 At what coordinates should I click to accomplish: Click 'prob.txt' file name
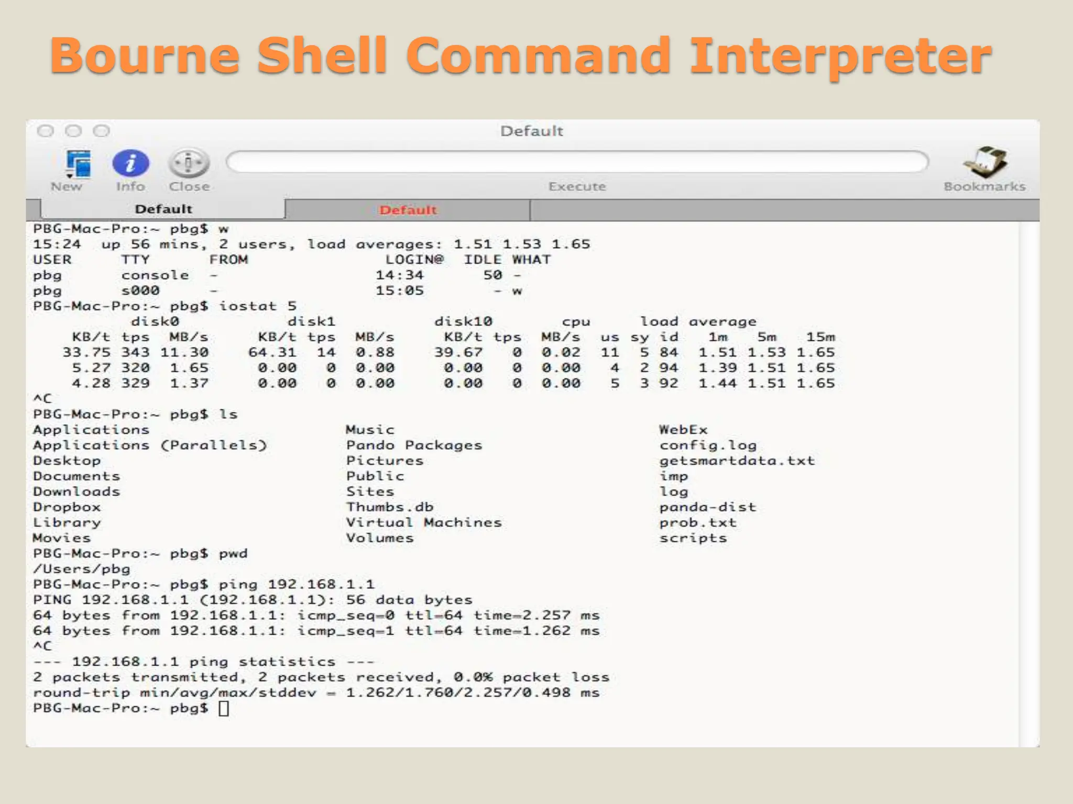698,522
